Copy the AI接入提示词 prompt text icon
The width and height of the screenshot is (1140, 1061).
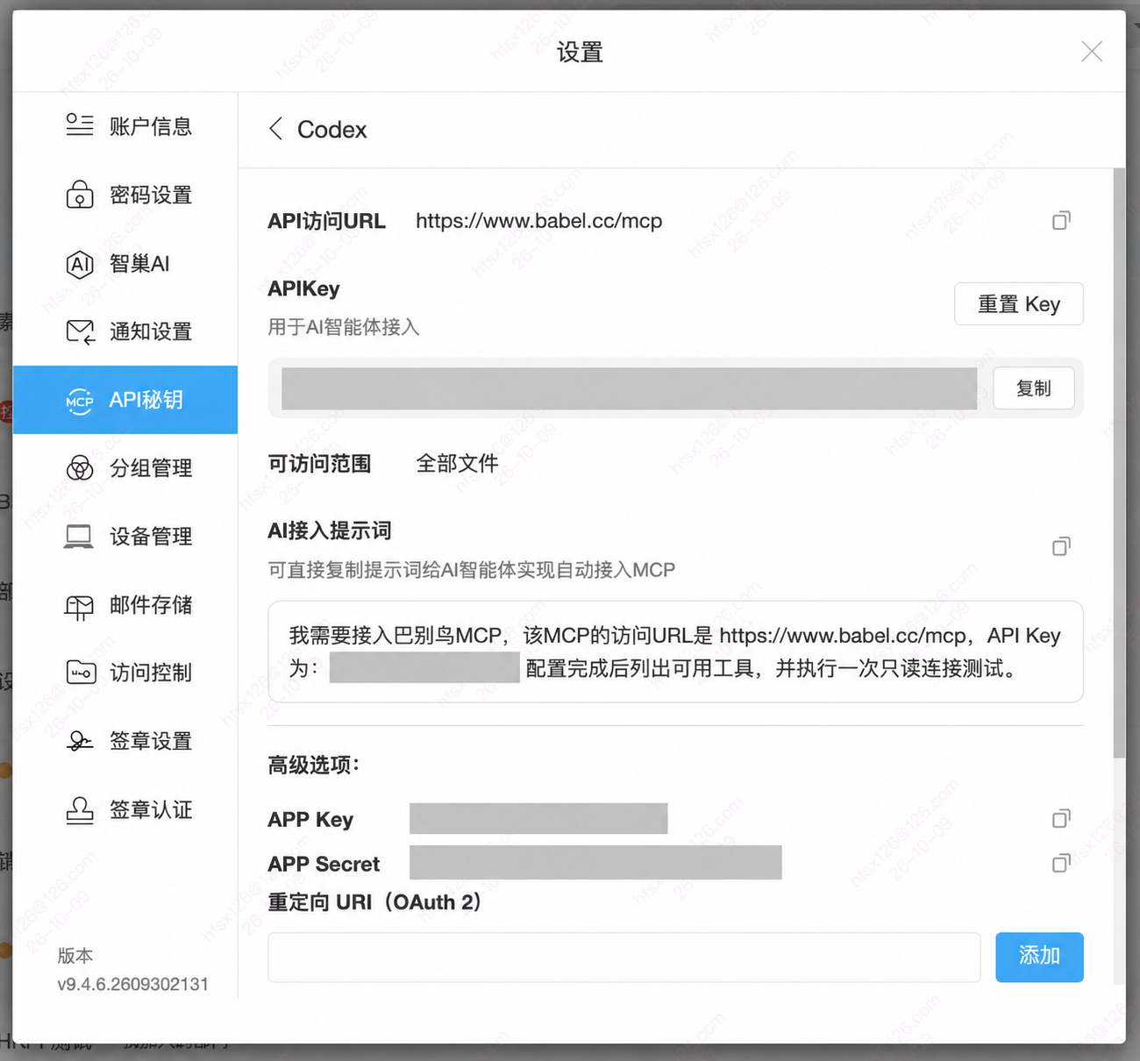(1061, 546)
